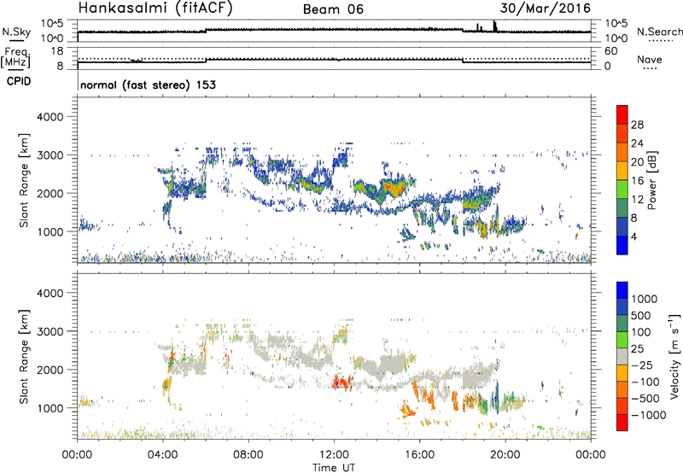This screenshot has height=473, width=683.
Task: Select the CPID row label
Action: point(19,81)
